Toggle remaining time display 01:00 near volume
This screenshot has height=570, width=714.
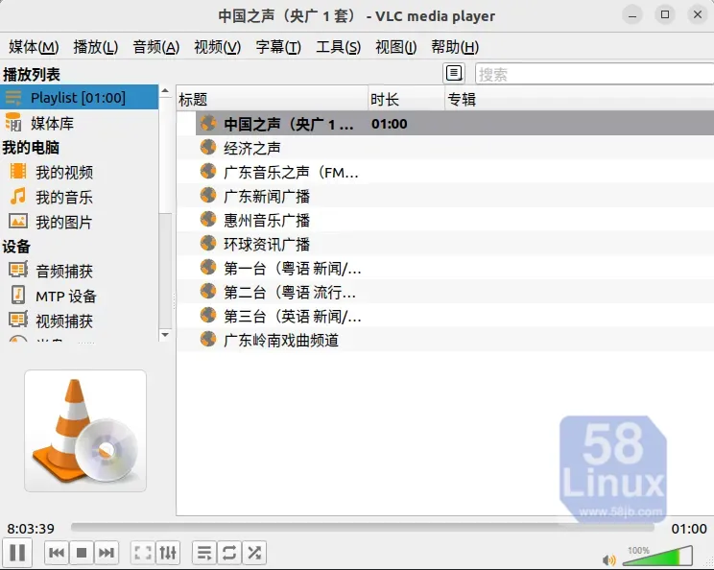[x=689, y=529]
